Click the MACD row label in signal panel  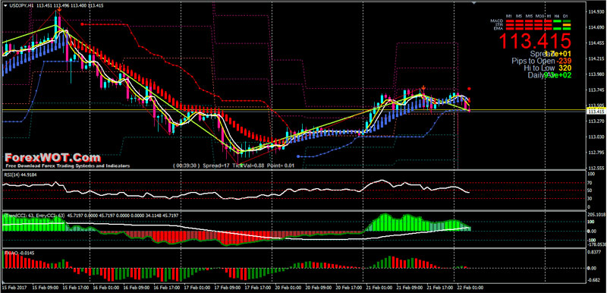point(497,20)
